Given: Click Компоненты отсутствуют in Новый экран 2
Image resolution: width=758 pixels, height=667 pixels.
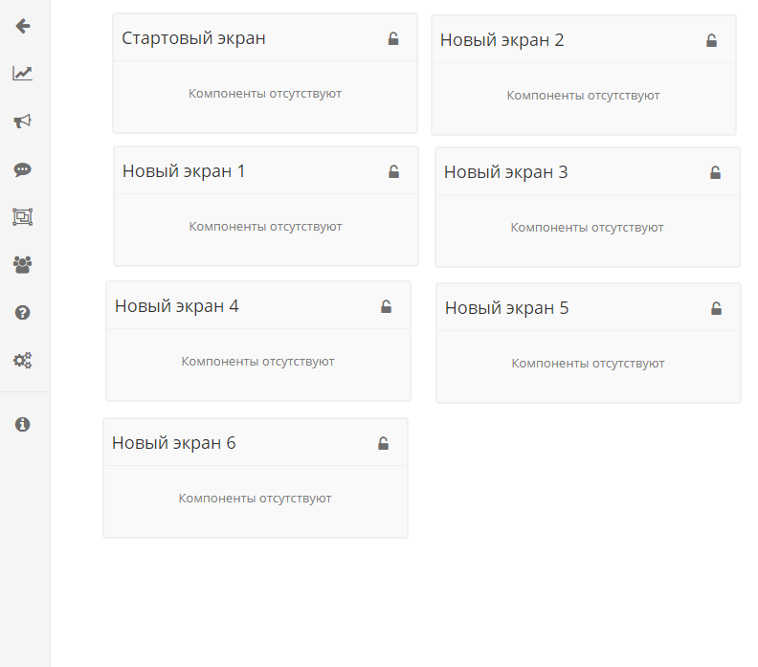Looking at the screenshot, I should [x=583, y=96].
